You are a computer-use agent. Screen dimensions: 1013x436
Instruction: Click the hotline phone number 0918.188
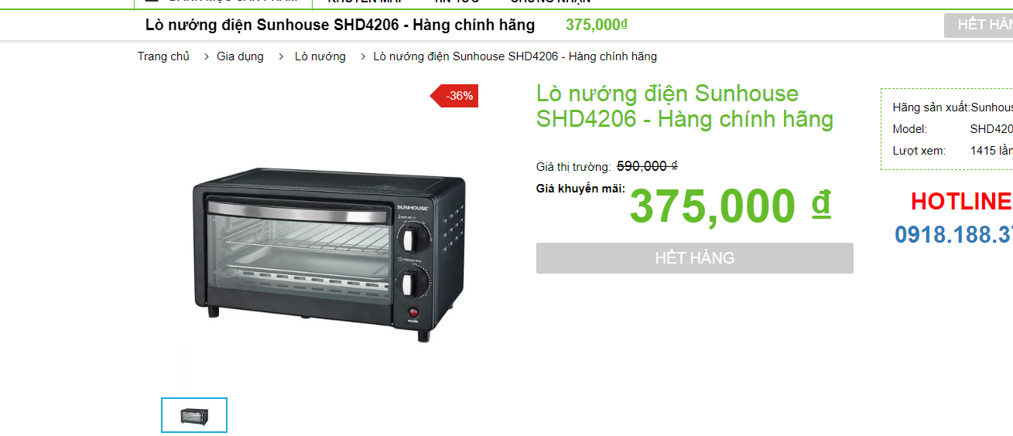(x=953, y=234)
